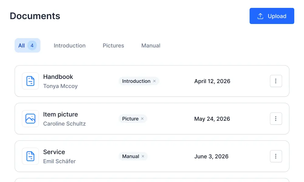Screen dimensions: 304x182
Task: Open the Item picture document title
Action: pyautogui.click(x=60, y=114)
